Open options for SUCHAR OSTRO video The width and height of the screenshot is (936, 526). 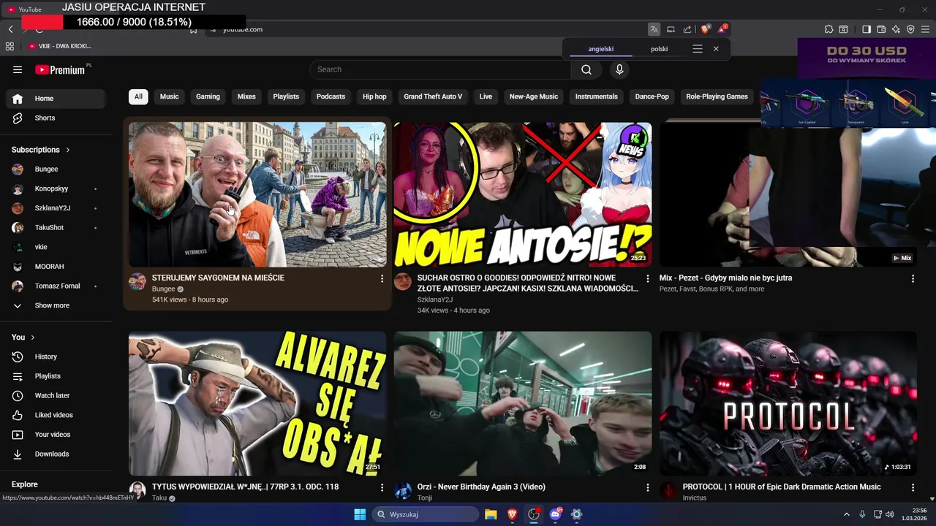tap(647, 278)
